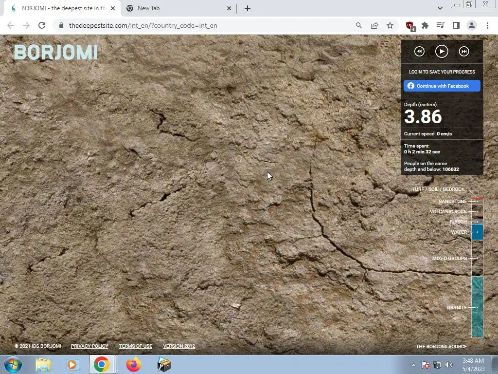The image size is (498, 374).
Task: Jump to Turf / Soil / Bedrock layer
Action: 438,189
